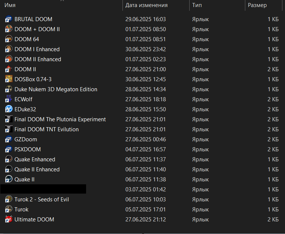This screenshot has width=285, height=234.
Task: Click Ярлык type in the ECWolf row
Action: (200, 99)
